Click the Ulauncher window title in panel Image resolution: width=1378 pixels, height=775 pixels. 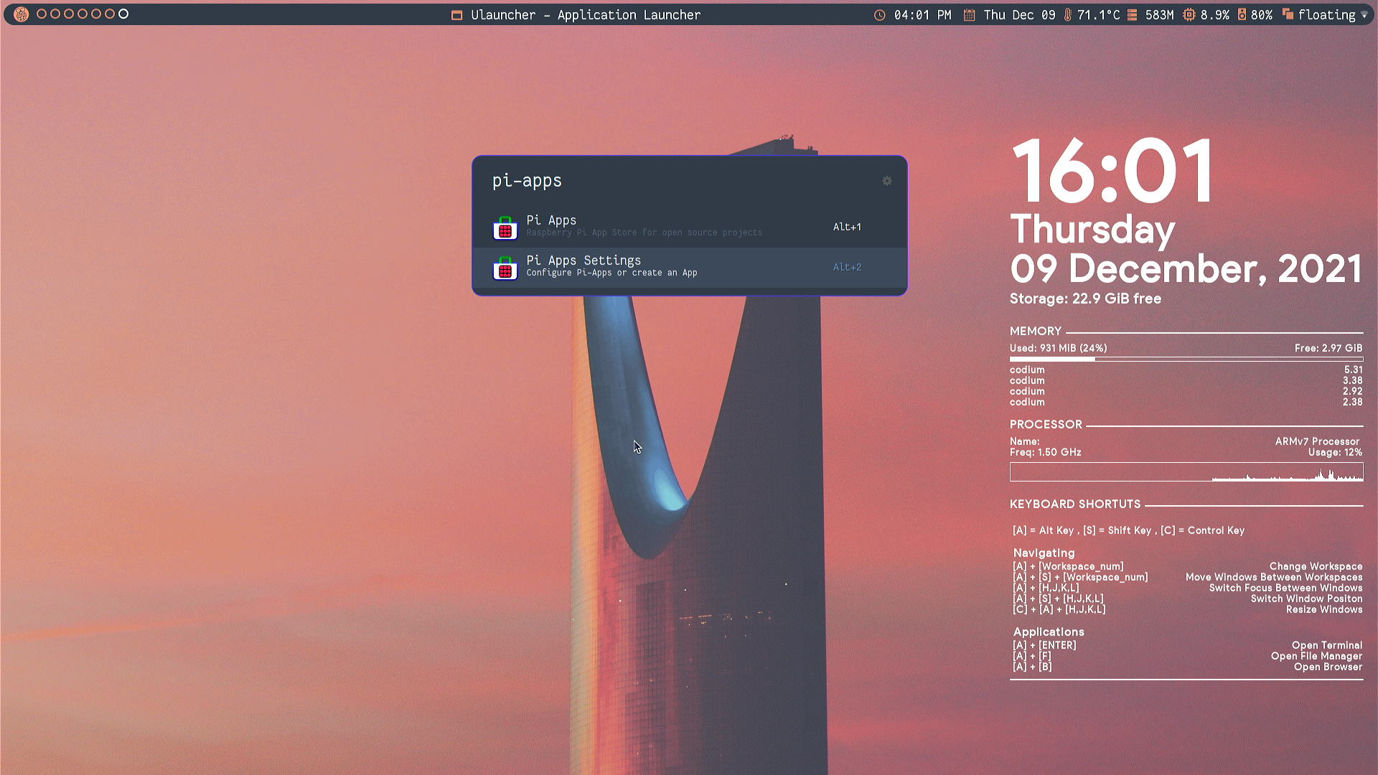[585, 15]
